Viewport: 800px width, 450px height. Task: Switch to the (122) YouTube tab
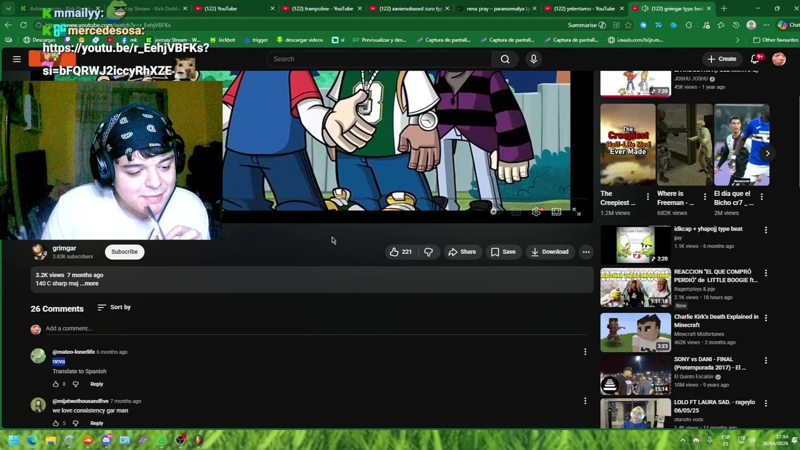point(234,8)
